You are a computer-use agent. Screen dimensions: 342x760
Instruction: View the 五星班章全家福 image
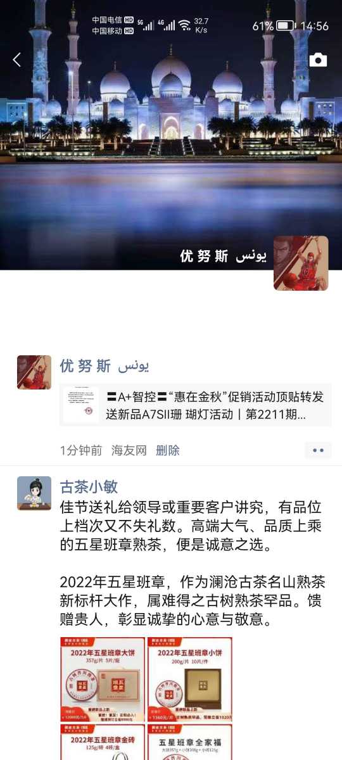(189, 742)
